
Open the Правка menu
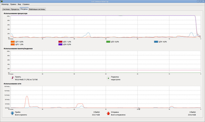pyautogui.click(x=13, y=4)
